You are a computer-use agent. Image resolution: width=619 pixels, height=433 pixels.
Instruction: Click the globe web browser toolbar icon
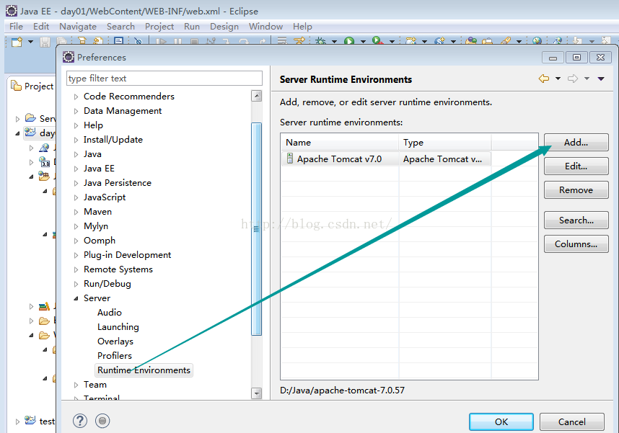point(537,41)
